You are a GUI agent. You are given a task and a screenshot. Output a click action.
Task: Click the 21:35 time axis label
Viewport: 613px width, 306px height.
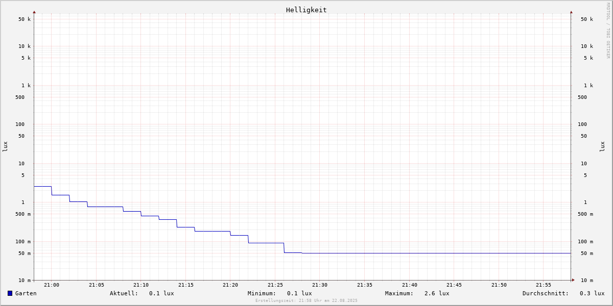coord(365,285)
